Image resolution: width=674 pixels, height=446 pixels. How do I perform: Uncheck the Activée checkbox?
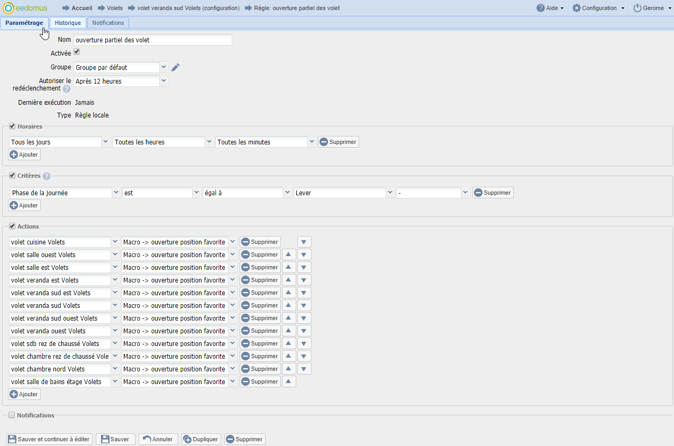coord(77,52)
